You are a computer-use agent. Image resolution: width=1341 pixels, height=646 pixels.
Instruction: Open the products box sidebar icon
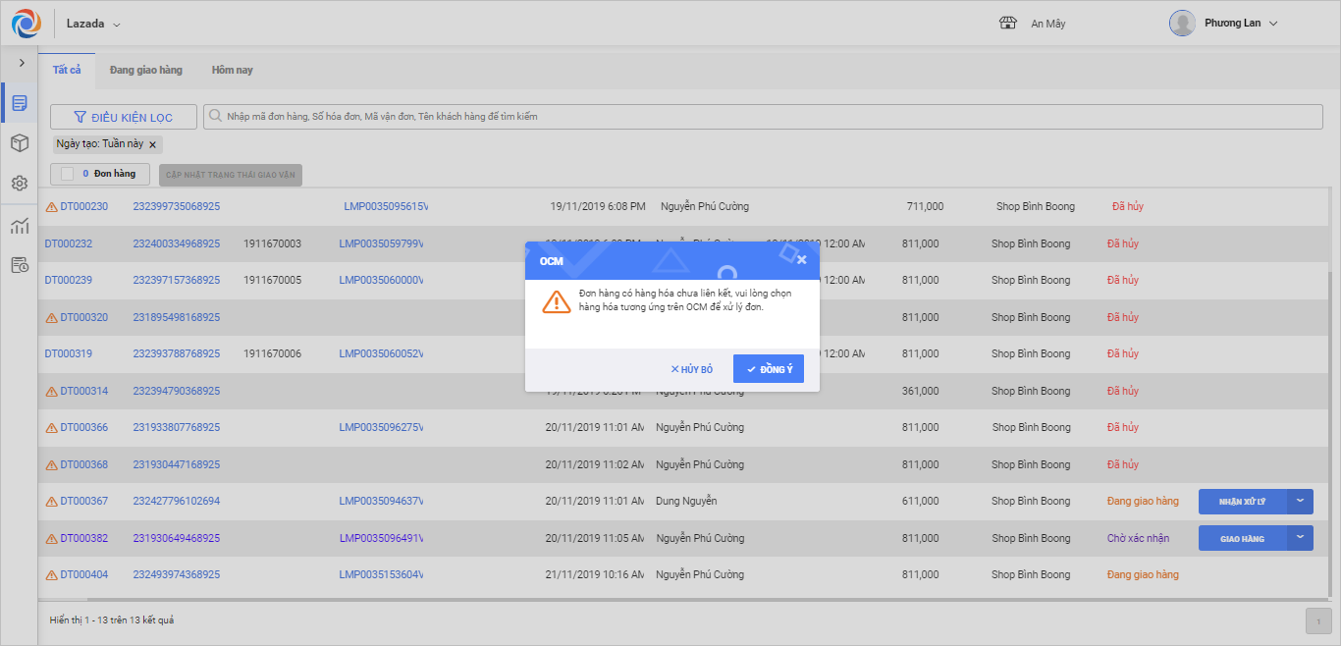tap(19, 143)
